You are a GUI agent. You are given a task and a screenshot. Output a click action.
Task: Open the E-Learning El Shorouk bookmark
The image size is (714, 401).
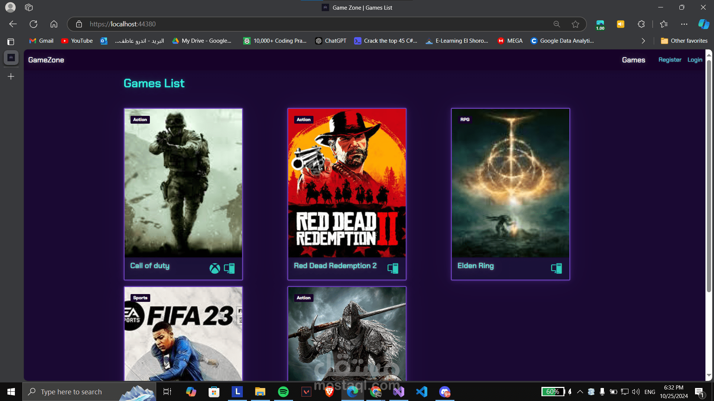tap(457, 41)
